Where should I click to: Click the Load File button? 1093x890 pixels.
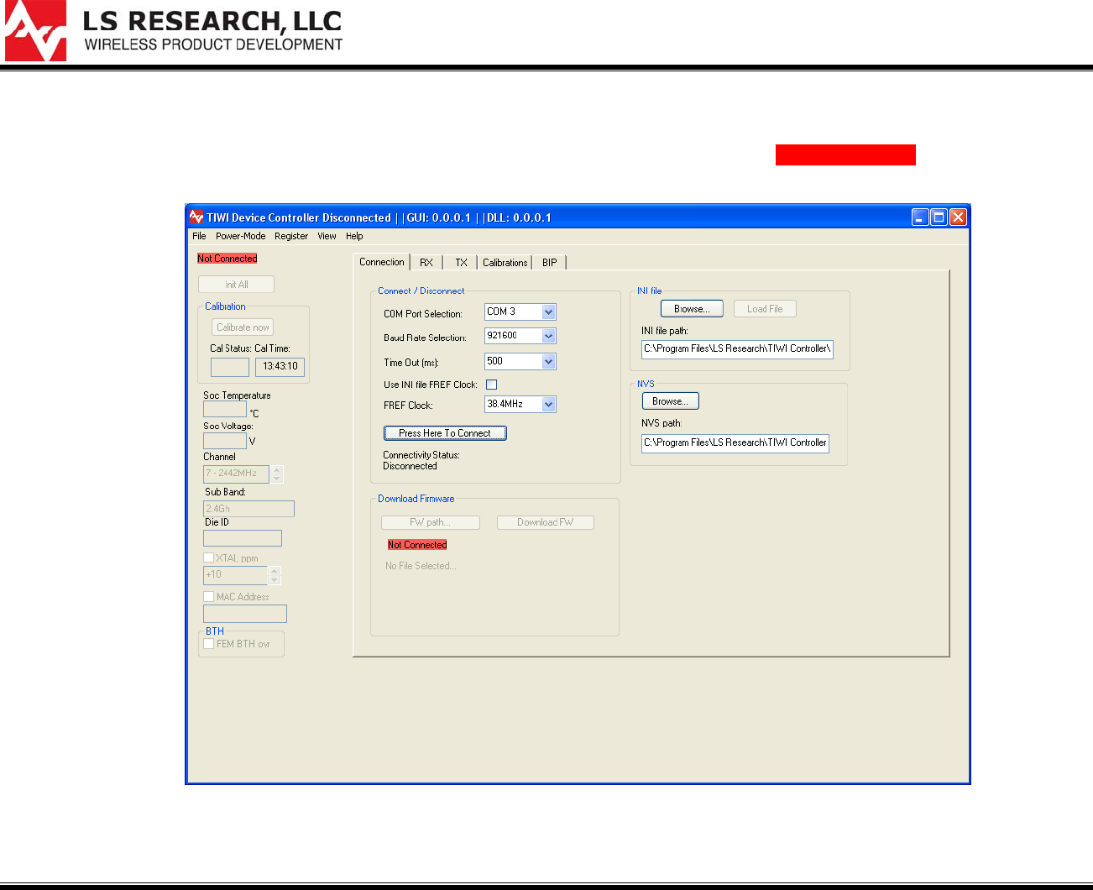pyautogui.click(x=765, y=309)
